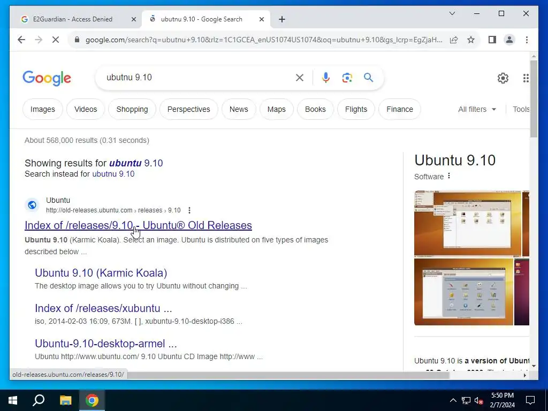Select the Books filter
The width and height of the screenshot is (548, 411).
tap(315, 109)
